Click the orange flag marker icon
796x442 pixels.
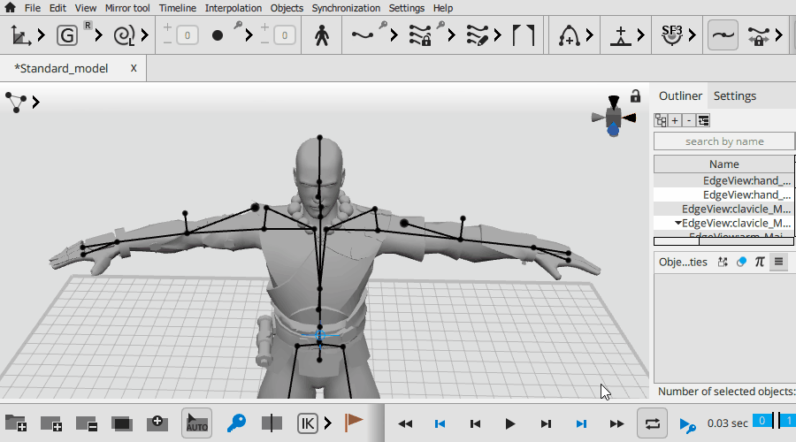(x=354, y=423)
